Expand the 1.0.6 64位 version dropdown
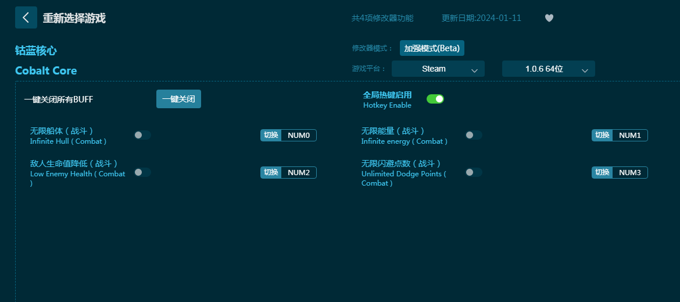The width and height of the screenshot is (680, 302). (548, 69)
